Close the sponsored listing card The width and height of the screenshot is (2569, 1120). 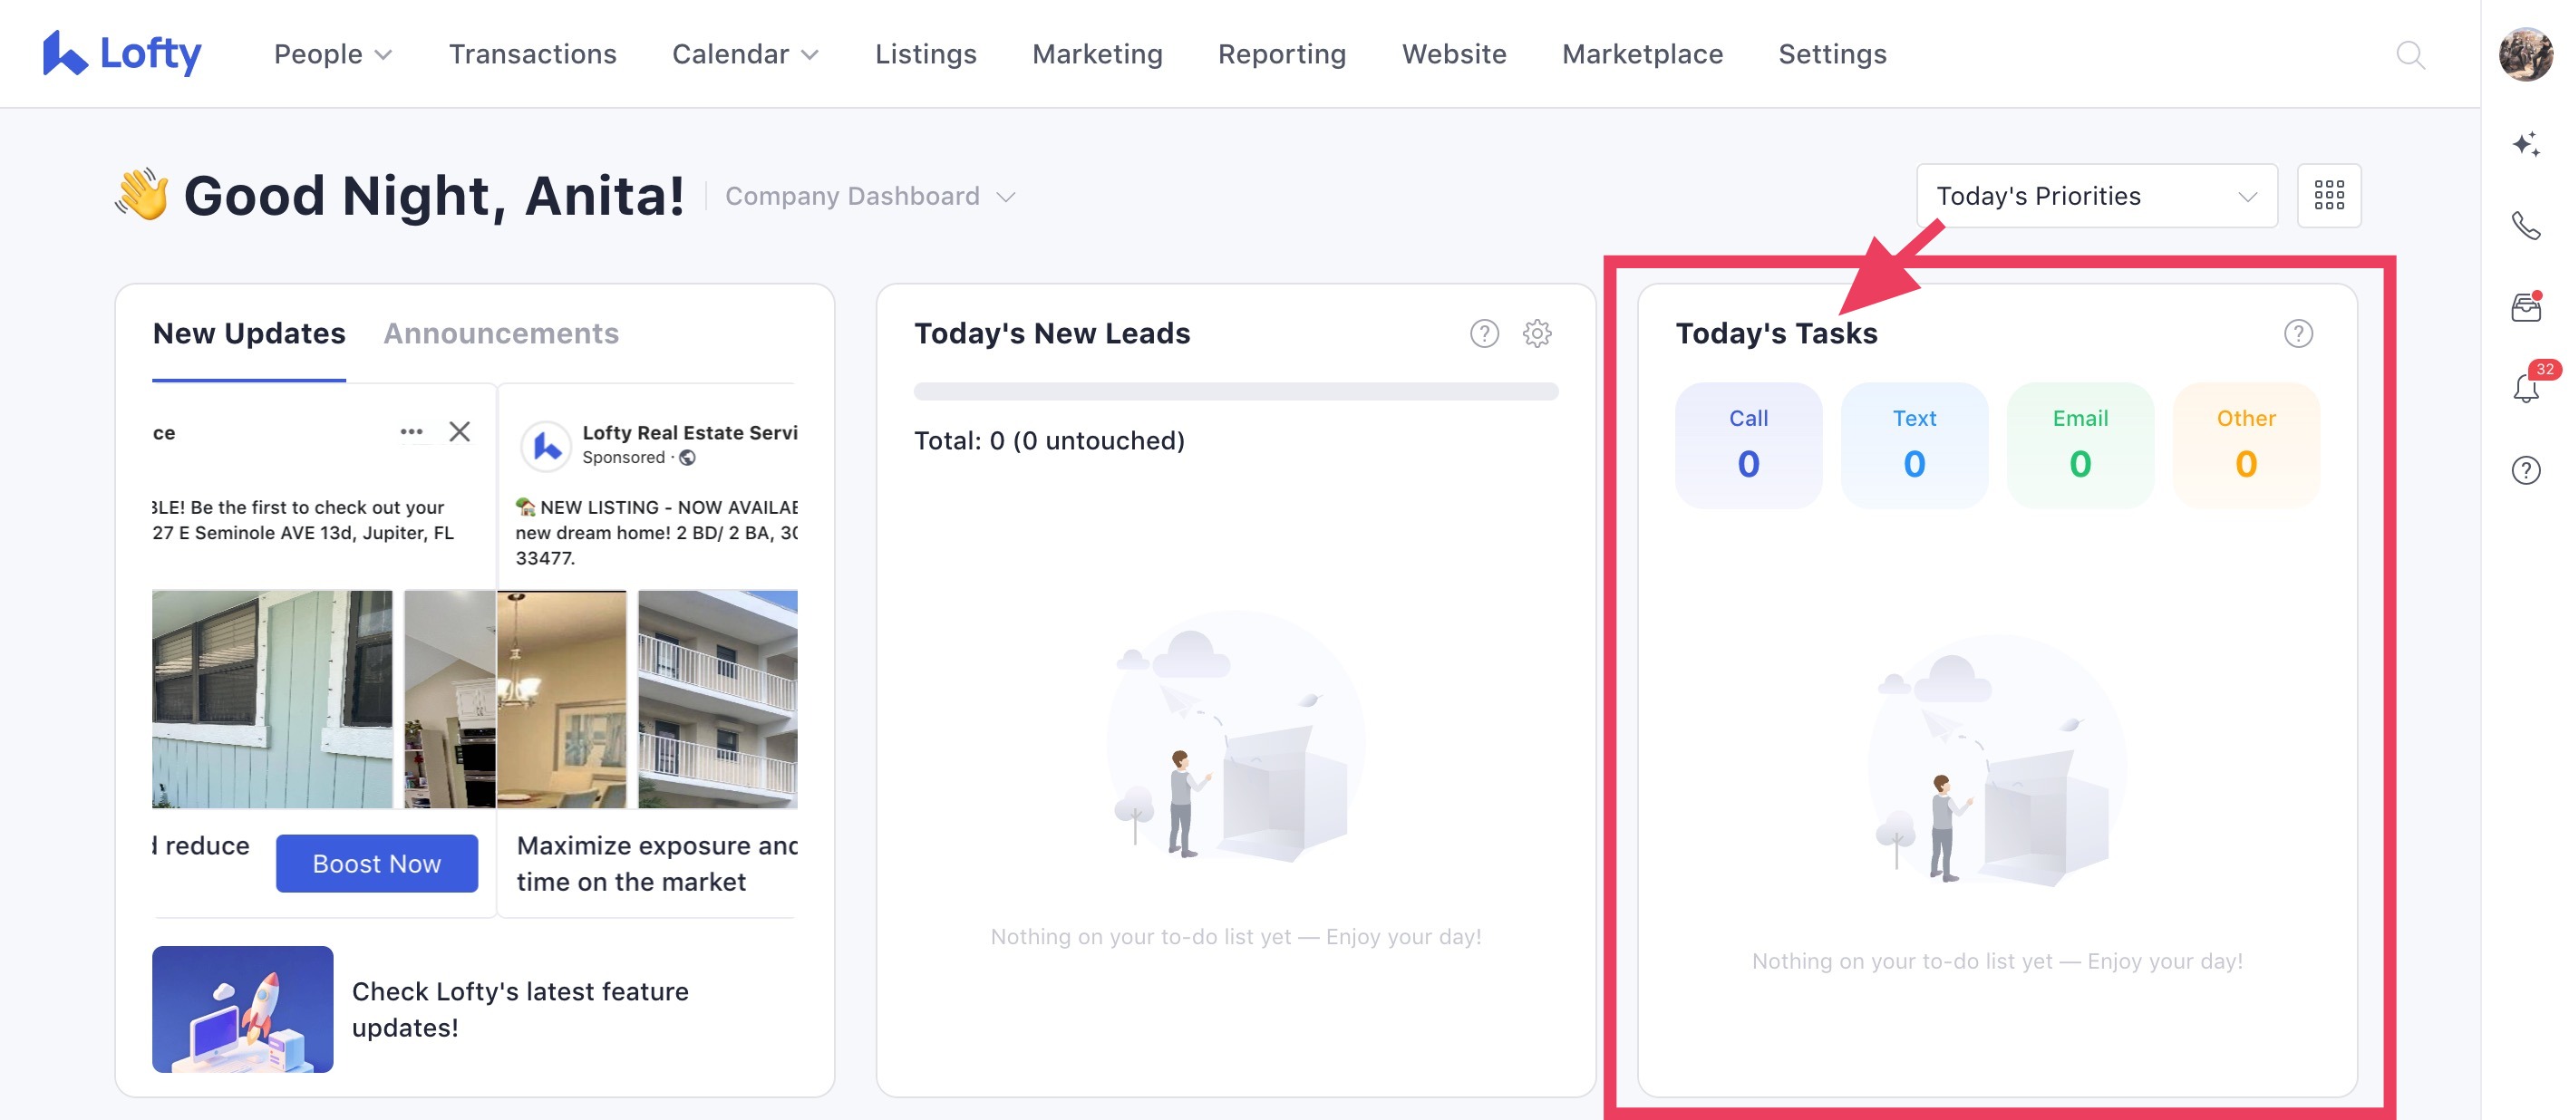click(459, 432)
